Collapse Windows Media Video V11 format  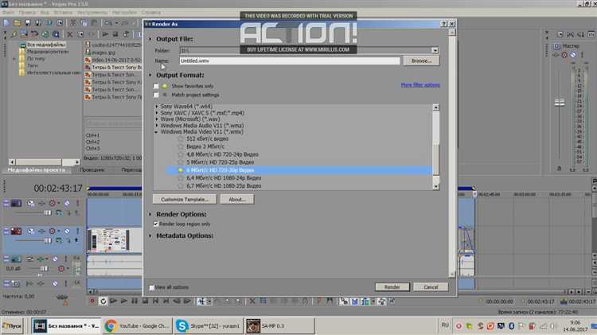[157, 132]
